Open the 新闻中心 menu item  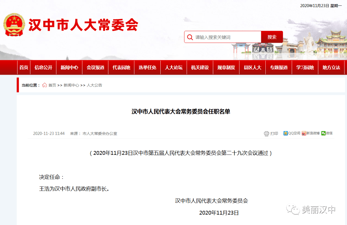click(69, 67)
